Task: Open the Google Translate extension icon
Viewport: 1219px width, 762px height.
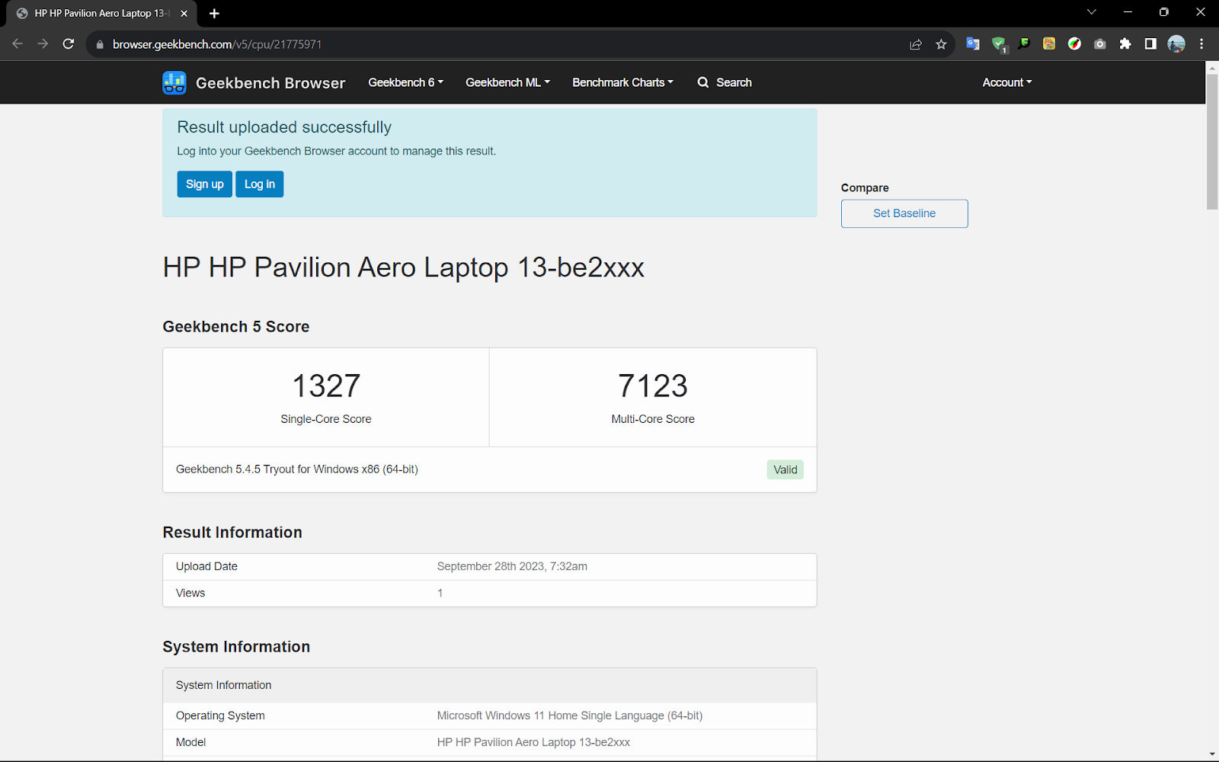Action: (x=973, y=43)
